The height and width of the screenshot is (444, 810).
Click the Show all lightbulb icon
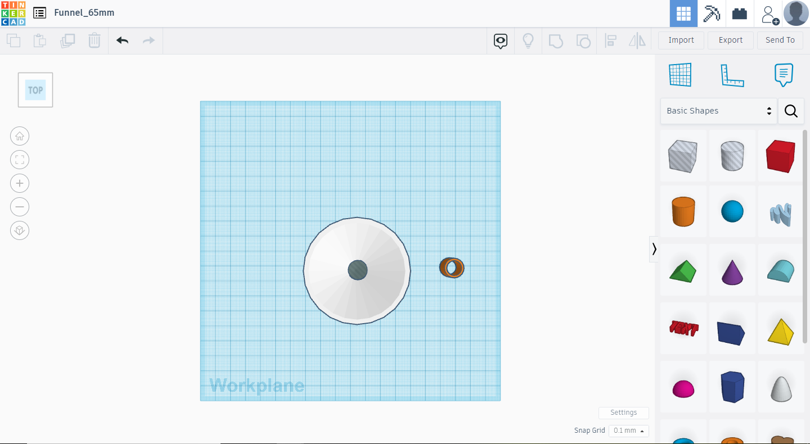point(528,40)
